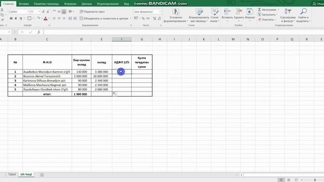Click Объединить и поместить в центре
324x182 pixels.
click(x=104, y=19)
